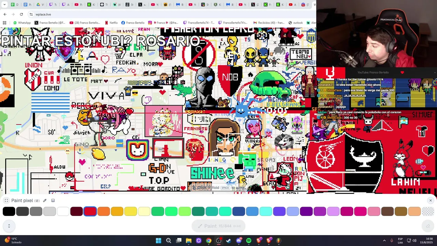Open Google Chrome from the taskbar
437x246 pixels.
tap(209, 241)
